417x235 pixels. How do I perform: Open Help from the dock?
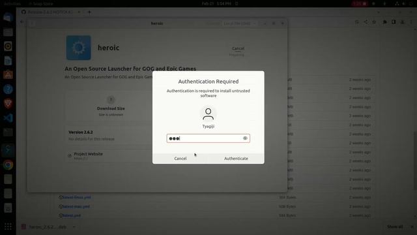click(8, 89)
